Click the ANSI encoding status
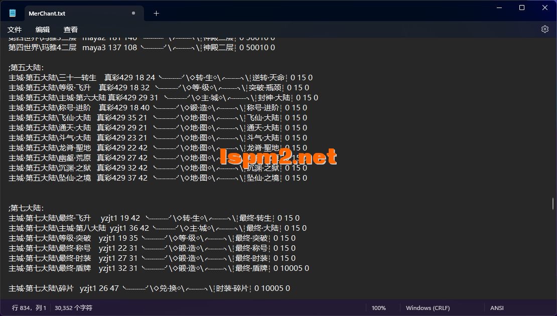The width and height of the screenshot is (557, 316). point(497,308)
